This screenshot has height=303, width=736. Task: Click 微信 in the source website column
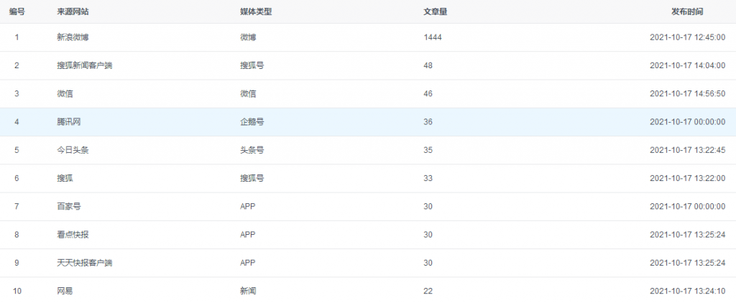click(65, 93)
